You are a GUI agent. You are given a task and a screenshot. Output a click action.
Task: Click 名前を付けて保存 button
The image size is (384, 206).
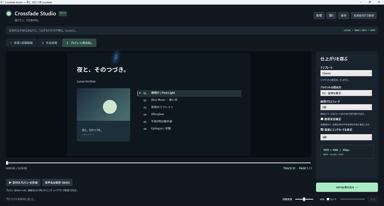364,15
